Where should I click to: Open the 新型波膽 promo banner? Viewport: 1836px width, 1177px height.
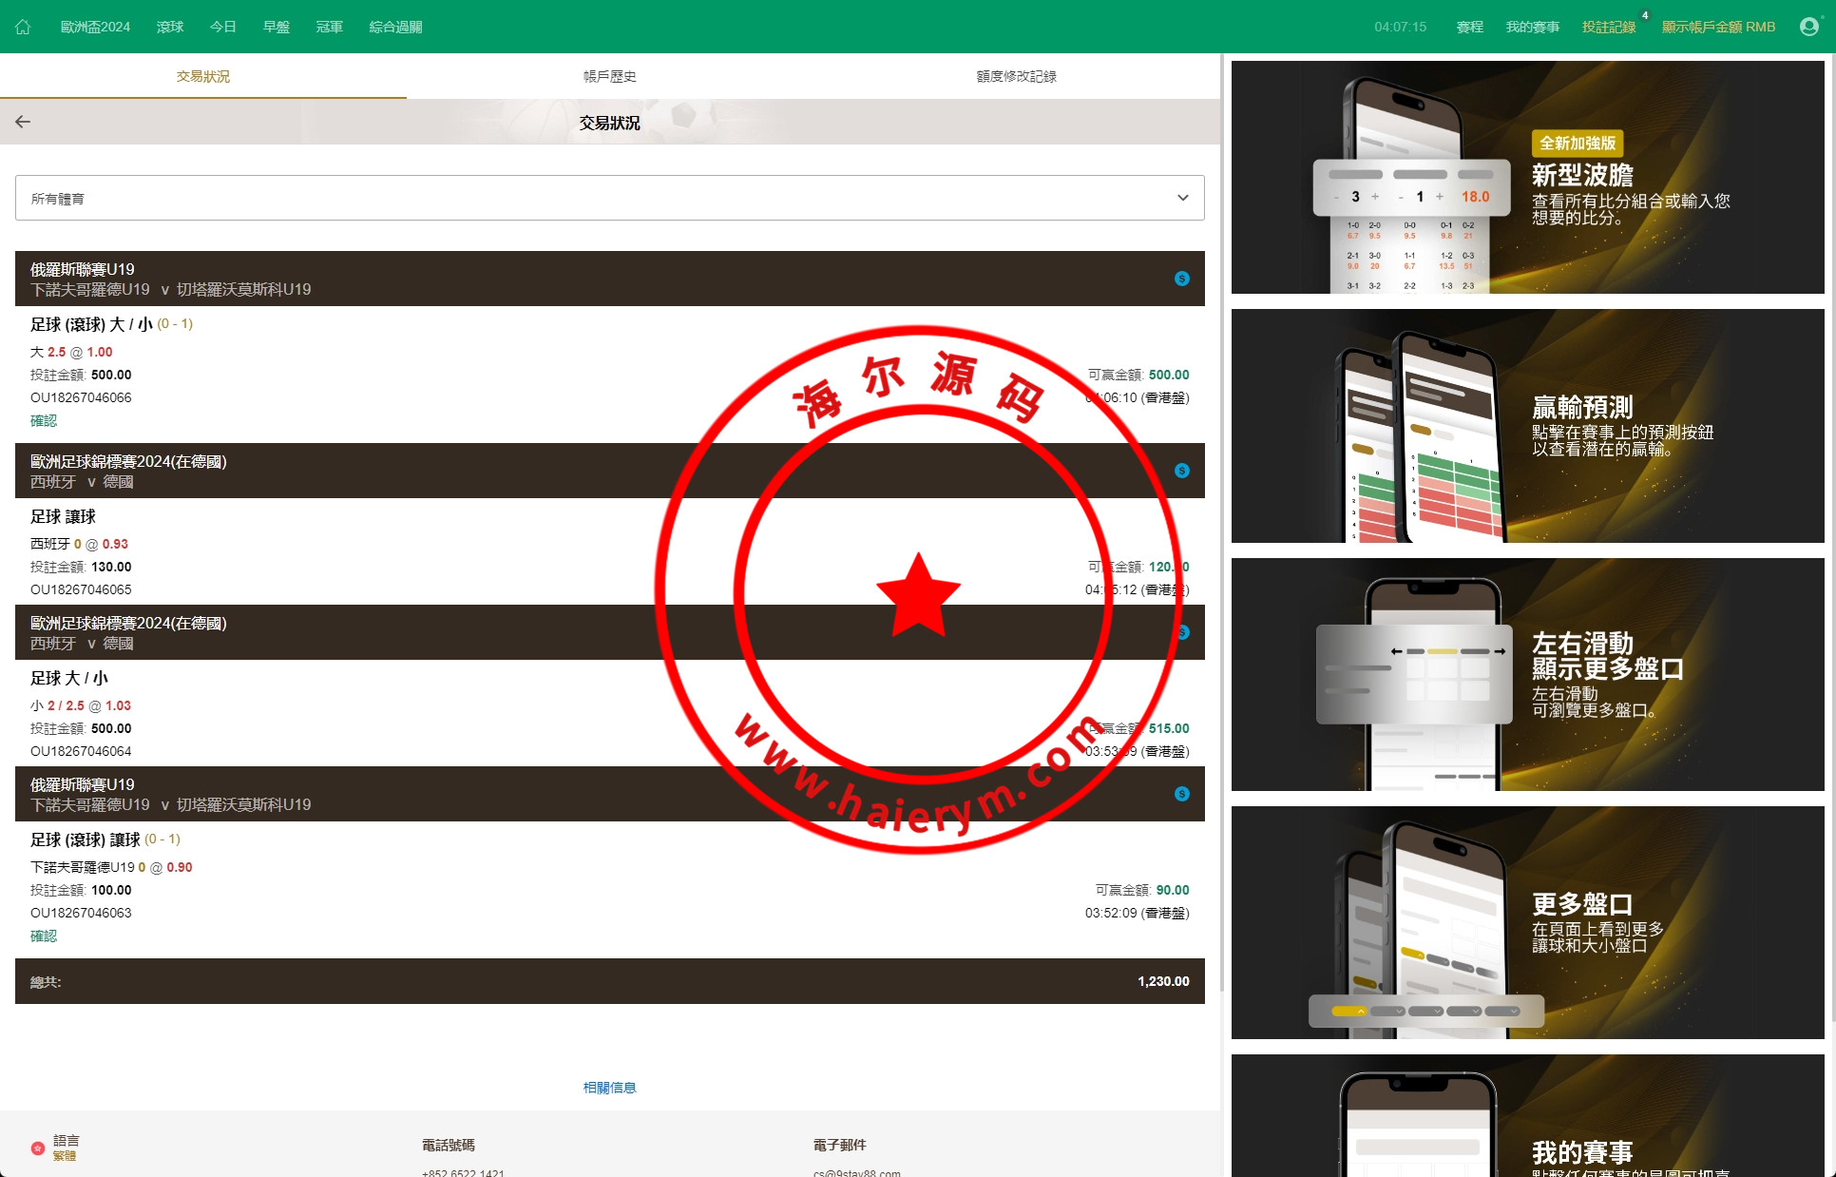[1527, 178]
